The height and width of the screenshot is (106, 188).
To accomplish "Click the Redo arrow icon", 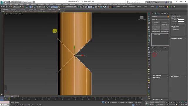I will point(4,7).
